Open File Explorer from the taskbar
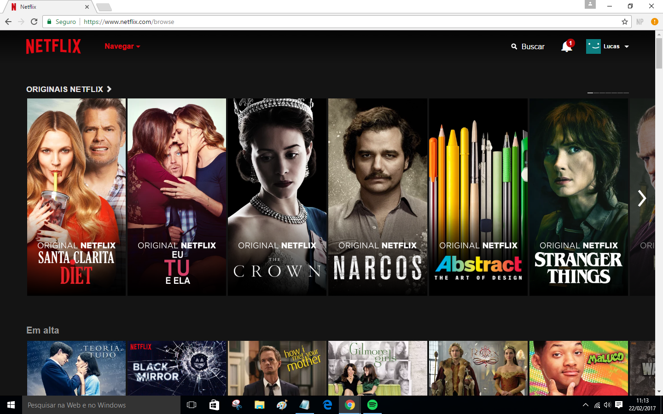This screenshot has height=414, width=663. click(259, 405)
